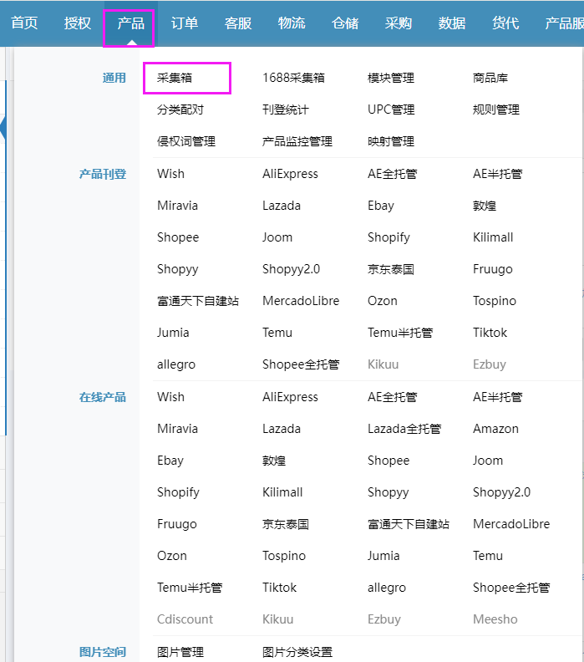Open Wish under 在线产品
This screenshot has width=584, height=662.
pos(170,397)
